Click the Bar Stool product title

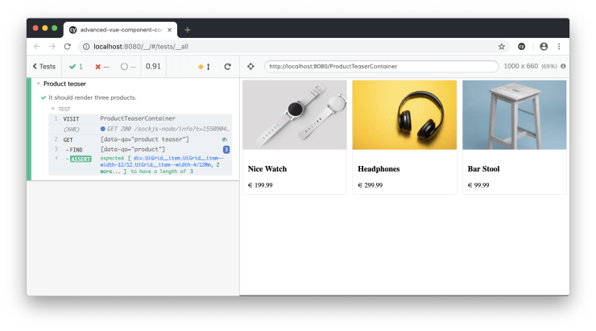point(483,169)
